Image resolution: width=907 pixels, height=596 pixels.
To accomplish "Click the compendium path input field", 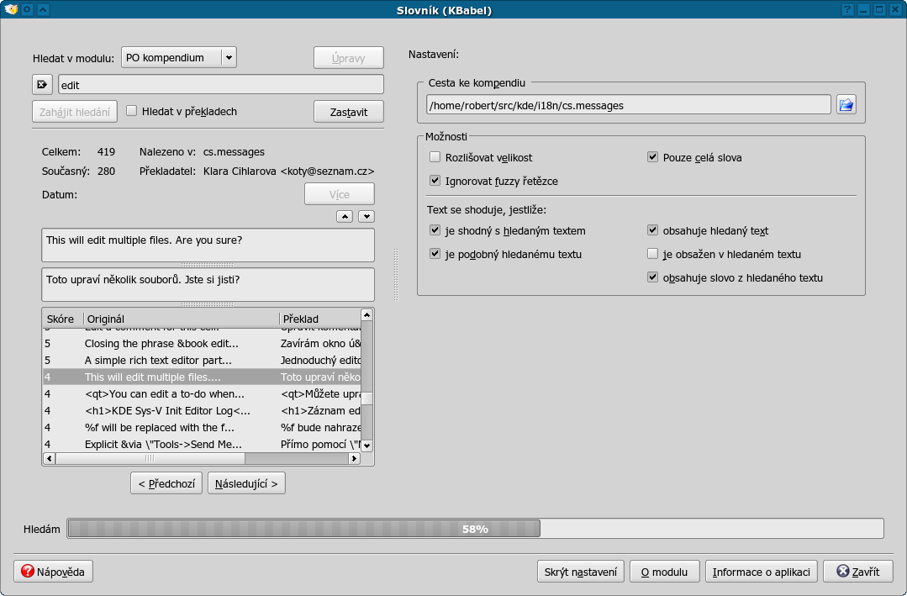I will coord(629,105).
